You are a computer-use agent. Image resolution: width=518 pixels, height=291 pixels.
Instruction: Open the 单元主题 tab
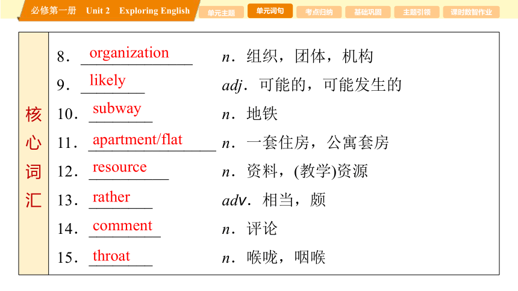[x=221, y=13]
